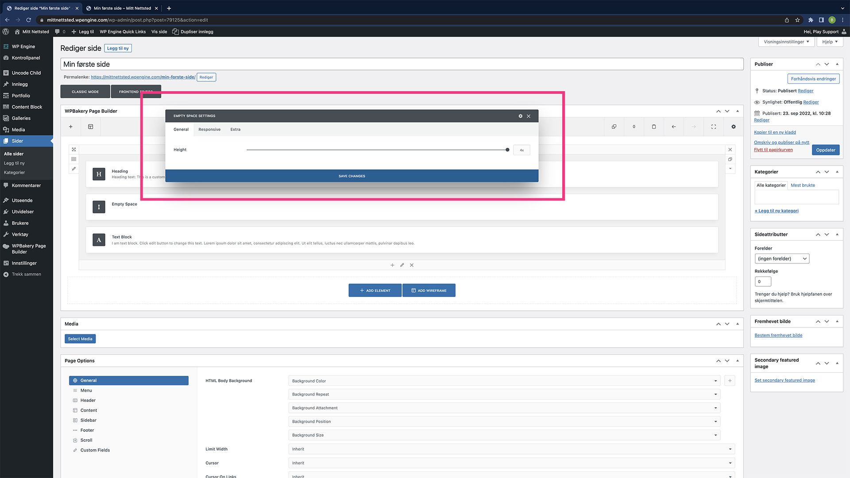
Task: Select the General tab in dialog
Action: [181, 130]
